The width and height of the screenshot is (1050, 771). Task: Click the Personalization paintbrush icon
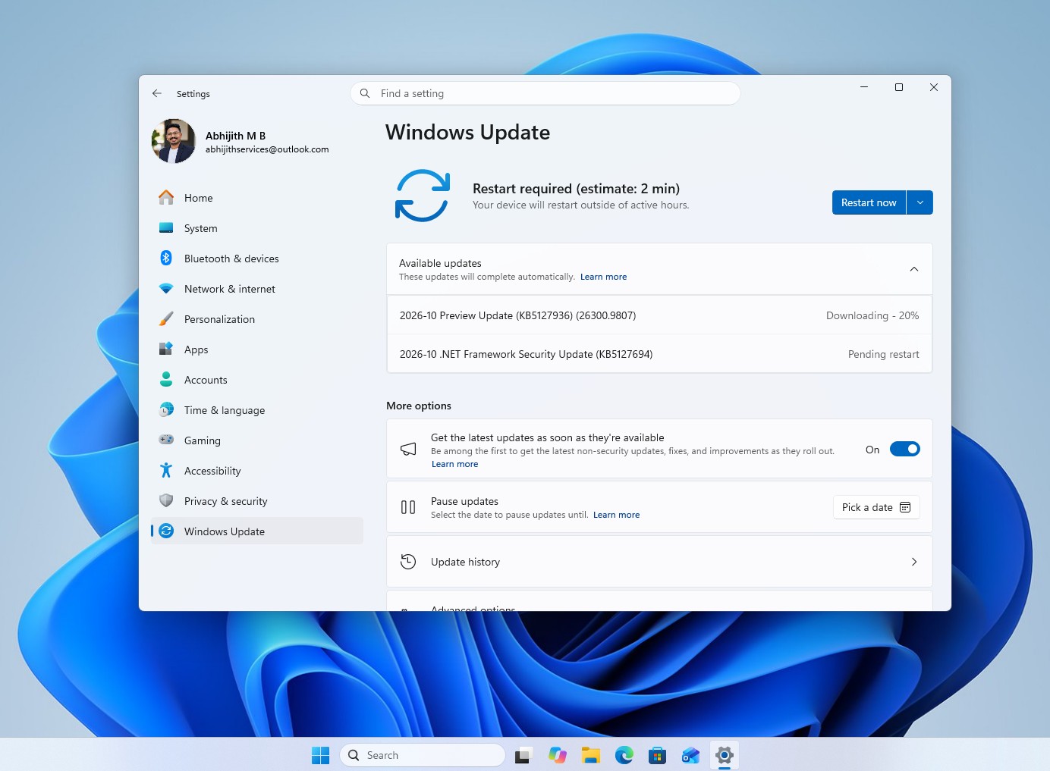[166, 319]
